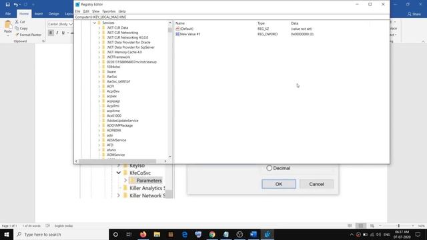
Task: Open the Registry Editor Edit menu
Action: tap(86, 11)
